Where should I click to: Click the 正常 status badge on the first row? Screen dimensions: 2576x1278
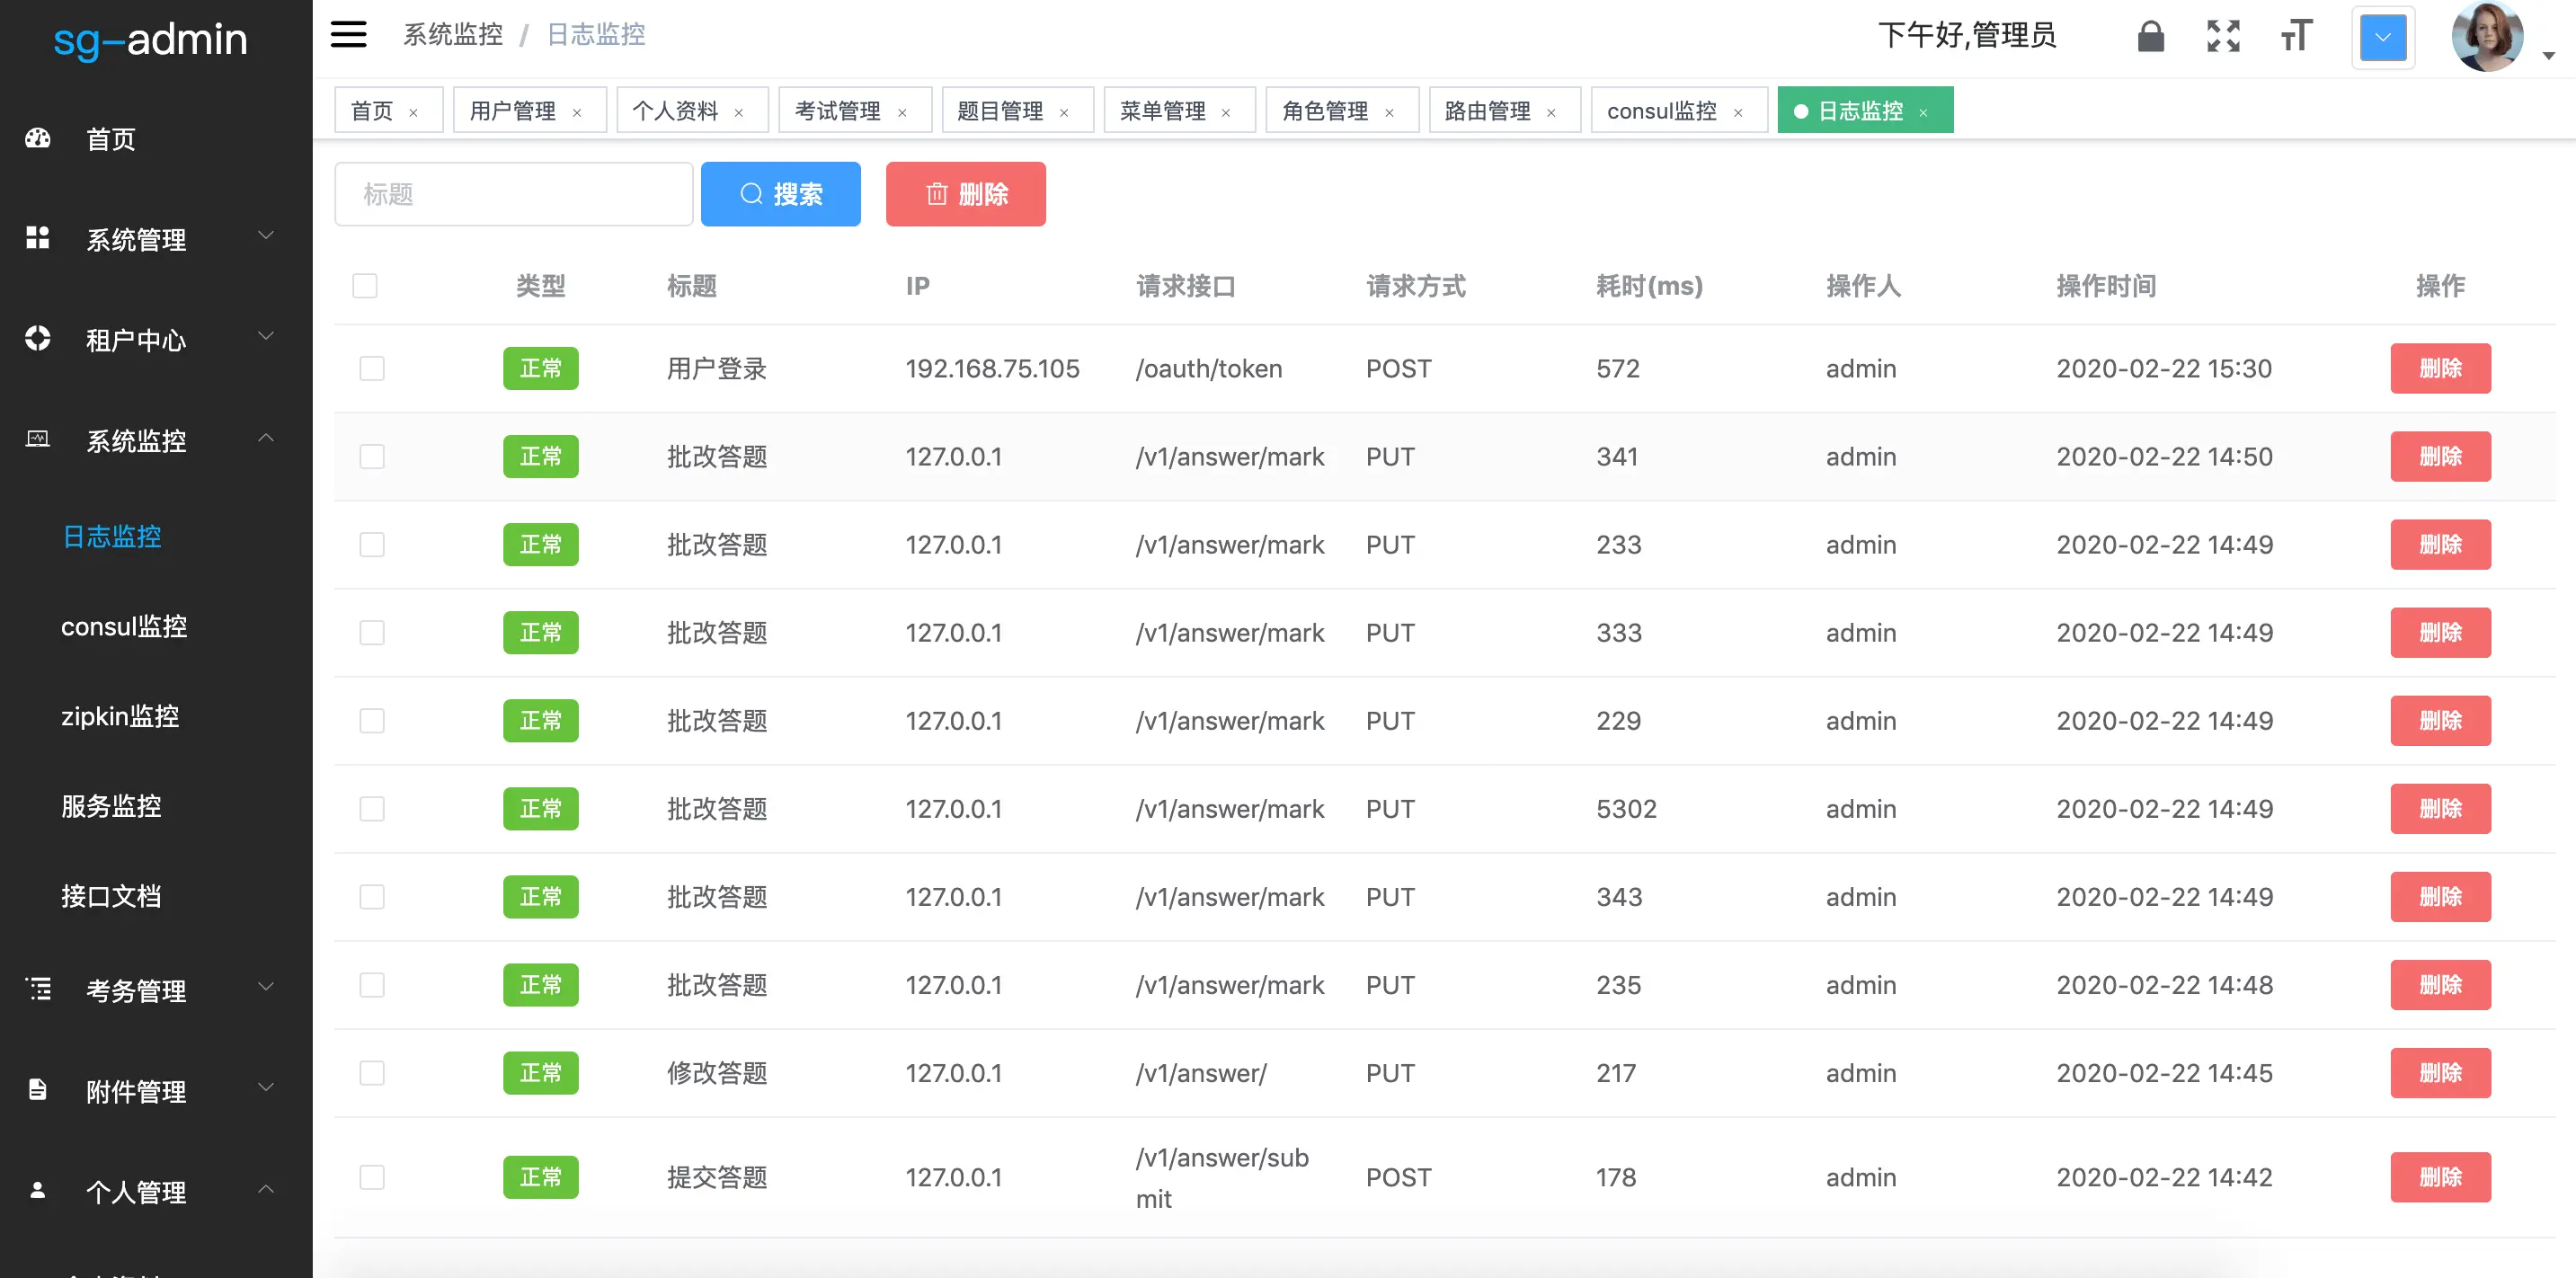click(x=540, y=368)
